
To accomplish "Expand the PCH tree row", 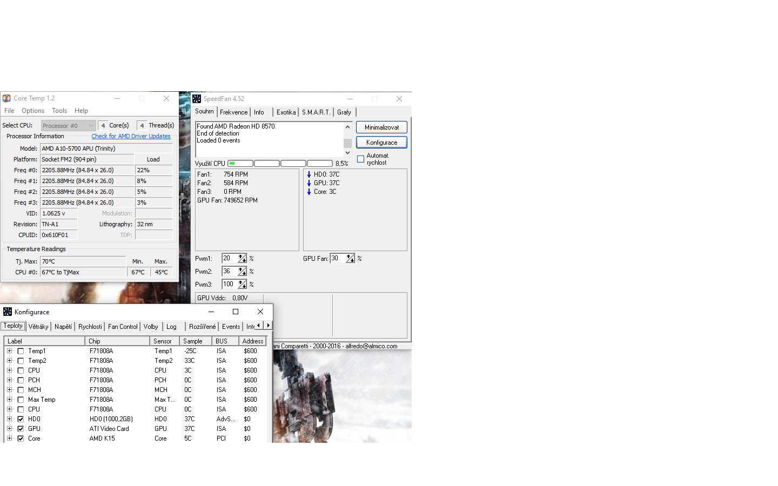I will (9, 380).
